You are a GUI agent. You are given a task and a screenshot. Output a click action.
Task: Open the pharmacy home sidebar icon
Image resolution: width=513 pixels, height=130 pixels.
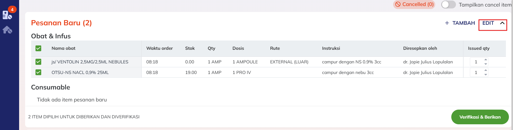coord(7,30)
